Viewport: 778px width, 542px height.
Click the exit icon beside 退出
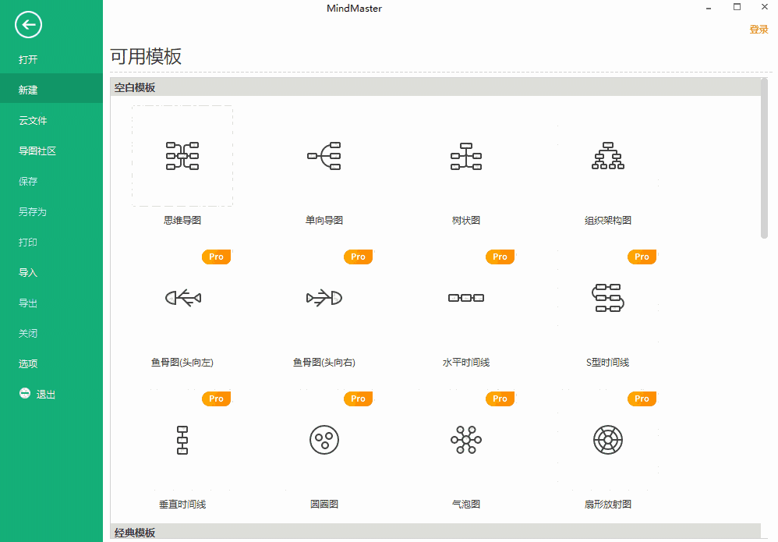(25, 393)
